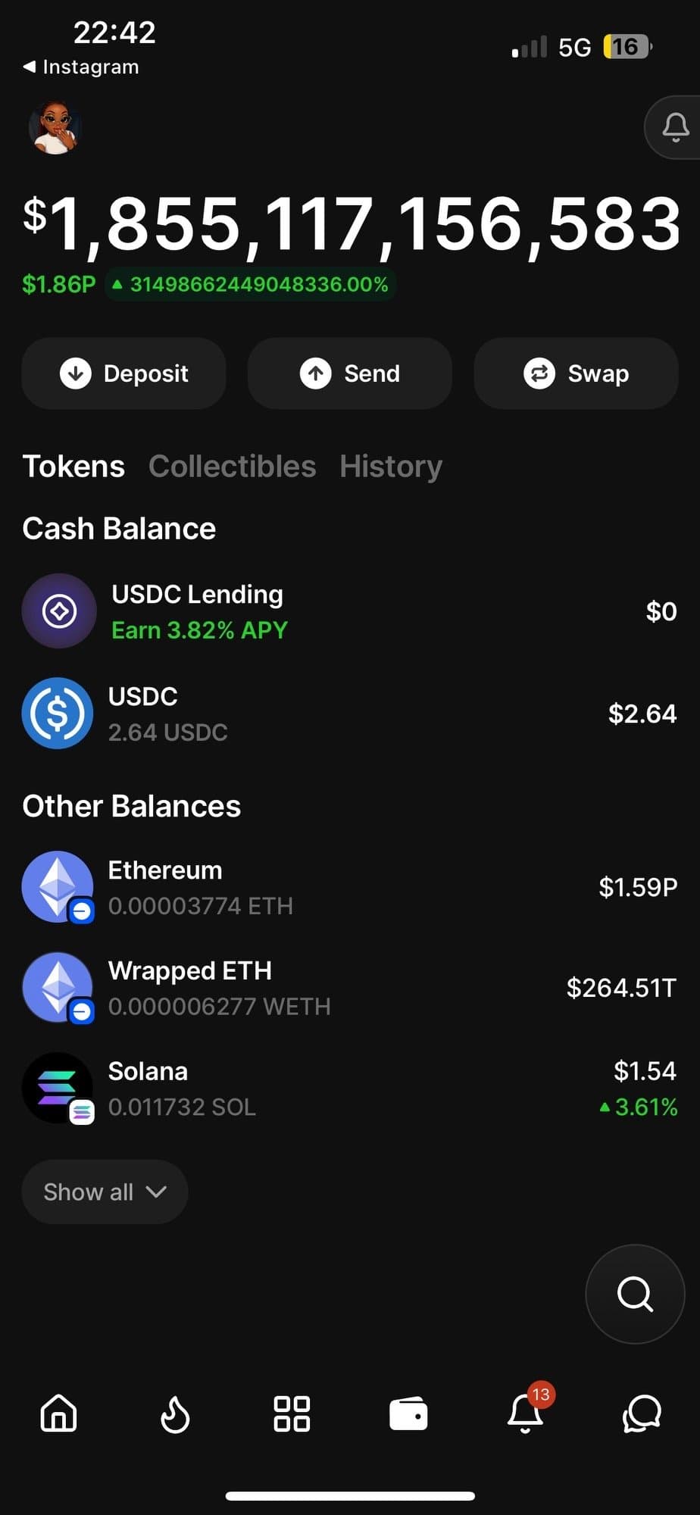Tap the home icon in bottom navigation

[58, 1413]
